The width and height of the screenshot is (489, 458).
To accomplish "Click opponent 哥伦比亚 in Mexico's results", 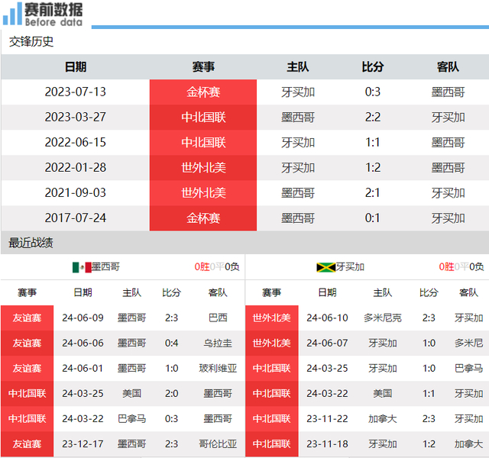I will [218, 444].
